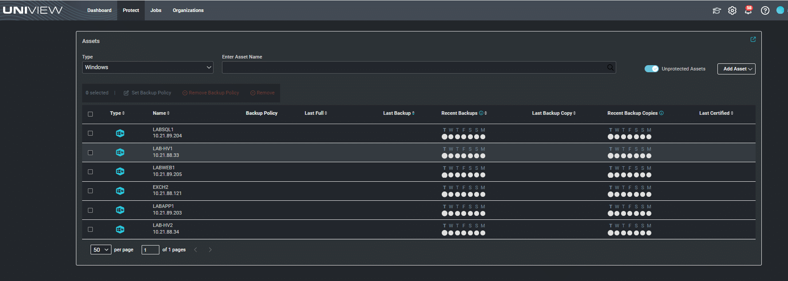This screenshot has height=281, width=788.
Task: Switch to the Jobs tab
Action: pos(156,10)
